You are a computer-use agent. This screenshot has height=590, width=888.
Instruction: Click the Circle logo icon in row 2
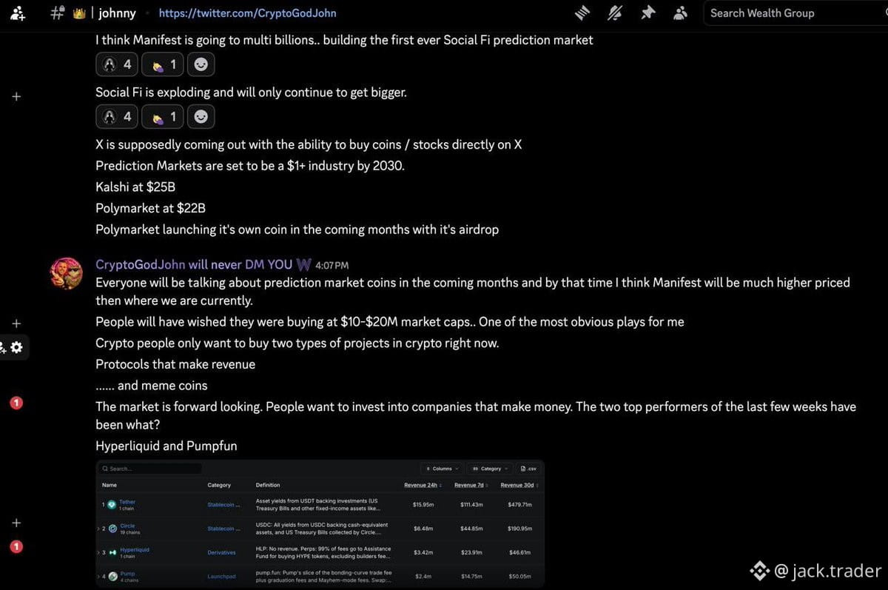point(112,529)
